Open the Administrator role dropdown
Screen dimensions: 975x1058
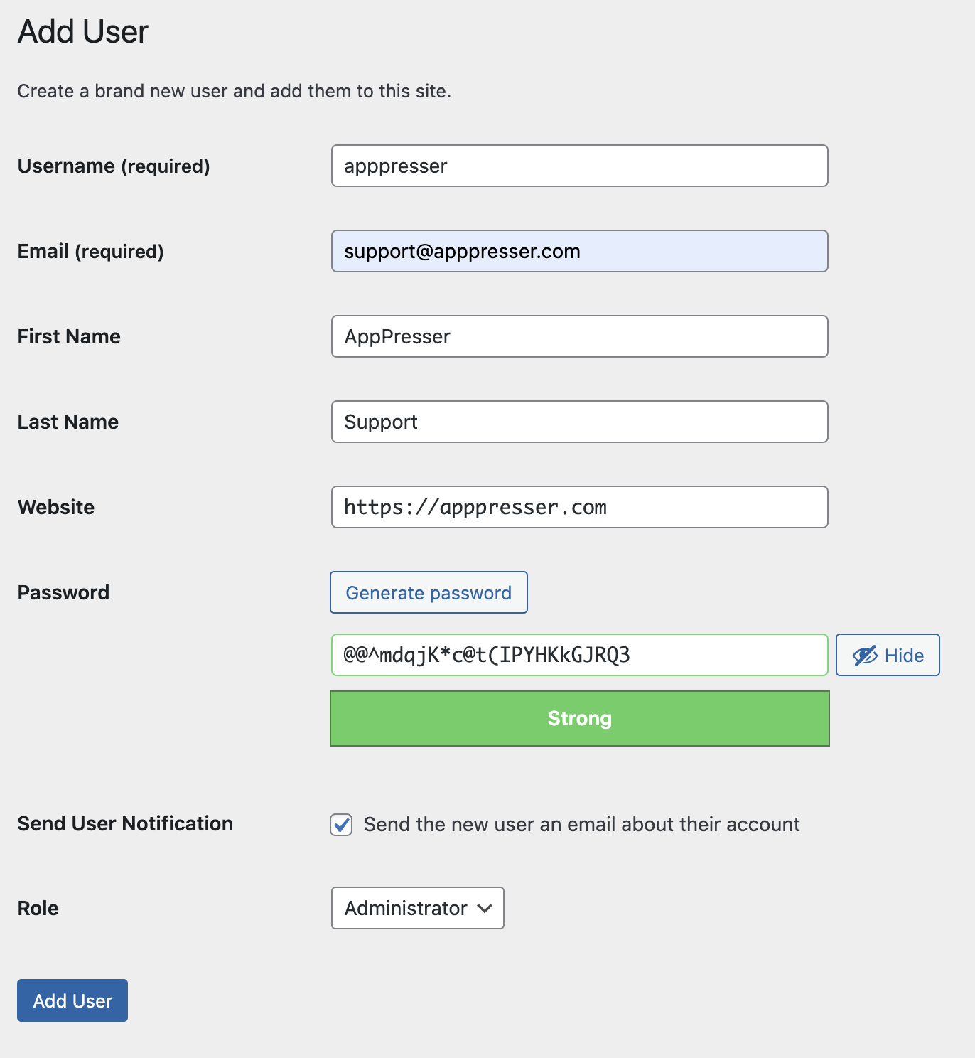point(418,908)
